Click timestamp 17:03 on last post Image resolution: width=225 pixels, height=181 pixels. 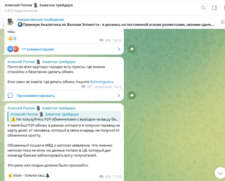pyautogui.click(x=117, y=177)
